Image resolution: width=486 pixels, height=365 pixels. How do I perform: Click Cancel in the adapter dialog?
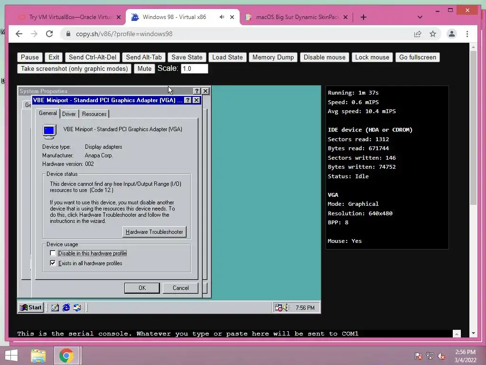click(x=180, y=288)
